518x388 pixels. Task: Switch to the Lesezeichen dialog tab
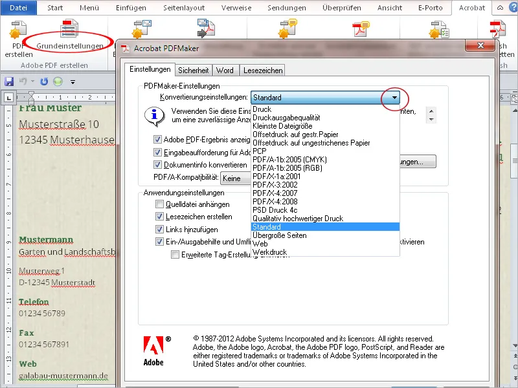pos(263,70)
